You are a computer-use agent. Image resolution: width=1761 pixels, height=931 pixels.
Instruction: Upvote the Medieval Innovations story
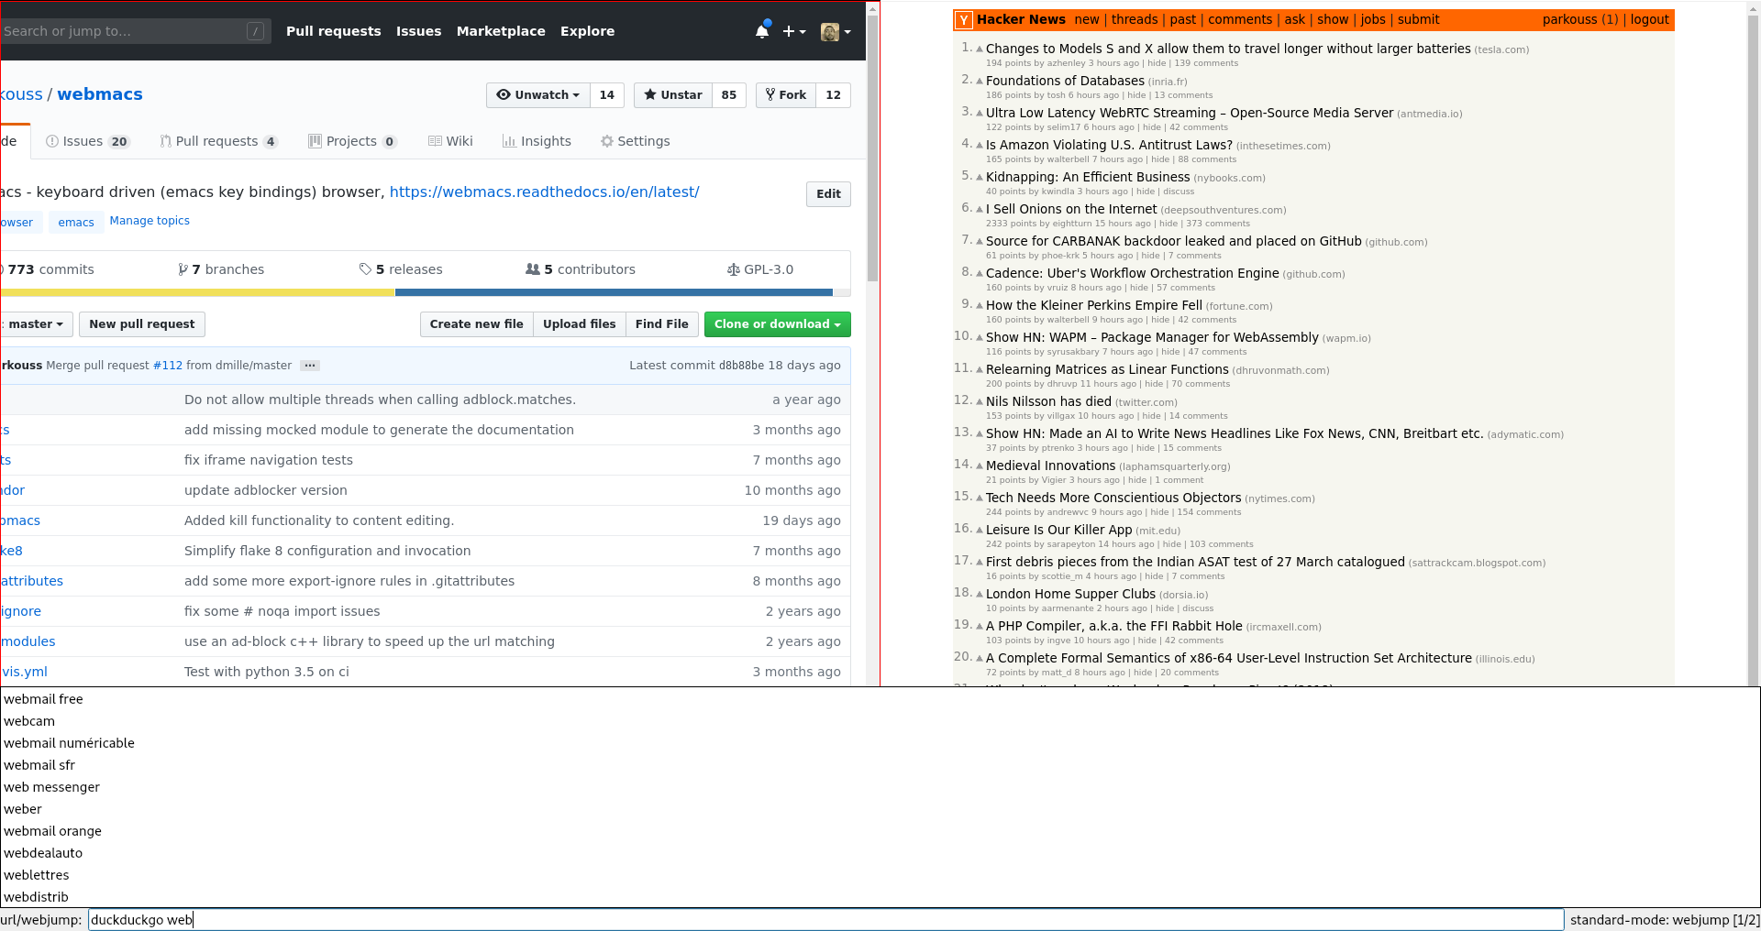click(x=980, y=465)
